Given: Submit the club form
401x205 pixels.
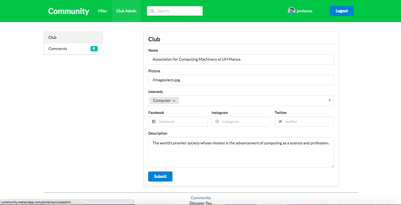Looking at the screenshot, I should pos(160,177).
